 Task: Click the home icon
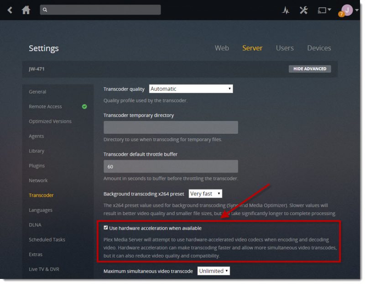point(26,9)
